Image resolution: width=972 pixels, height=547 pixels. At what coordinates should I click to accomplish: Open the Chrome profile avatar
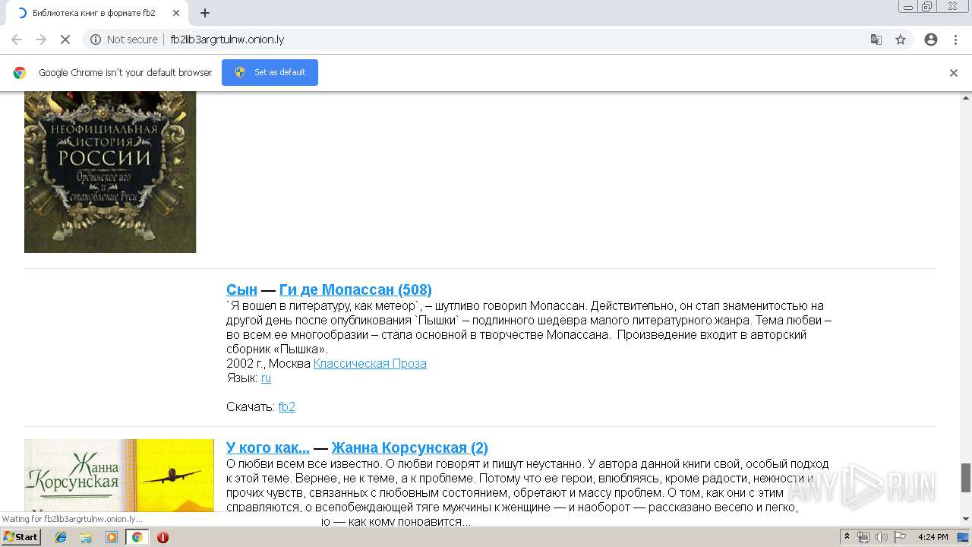(931, 40)
